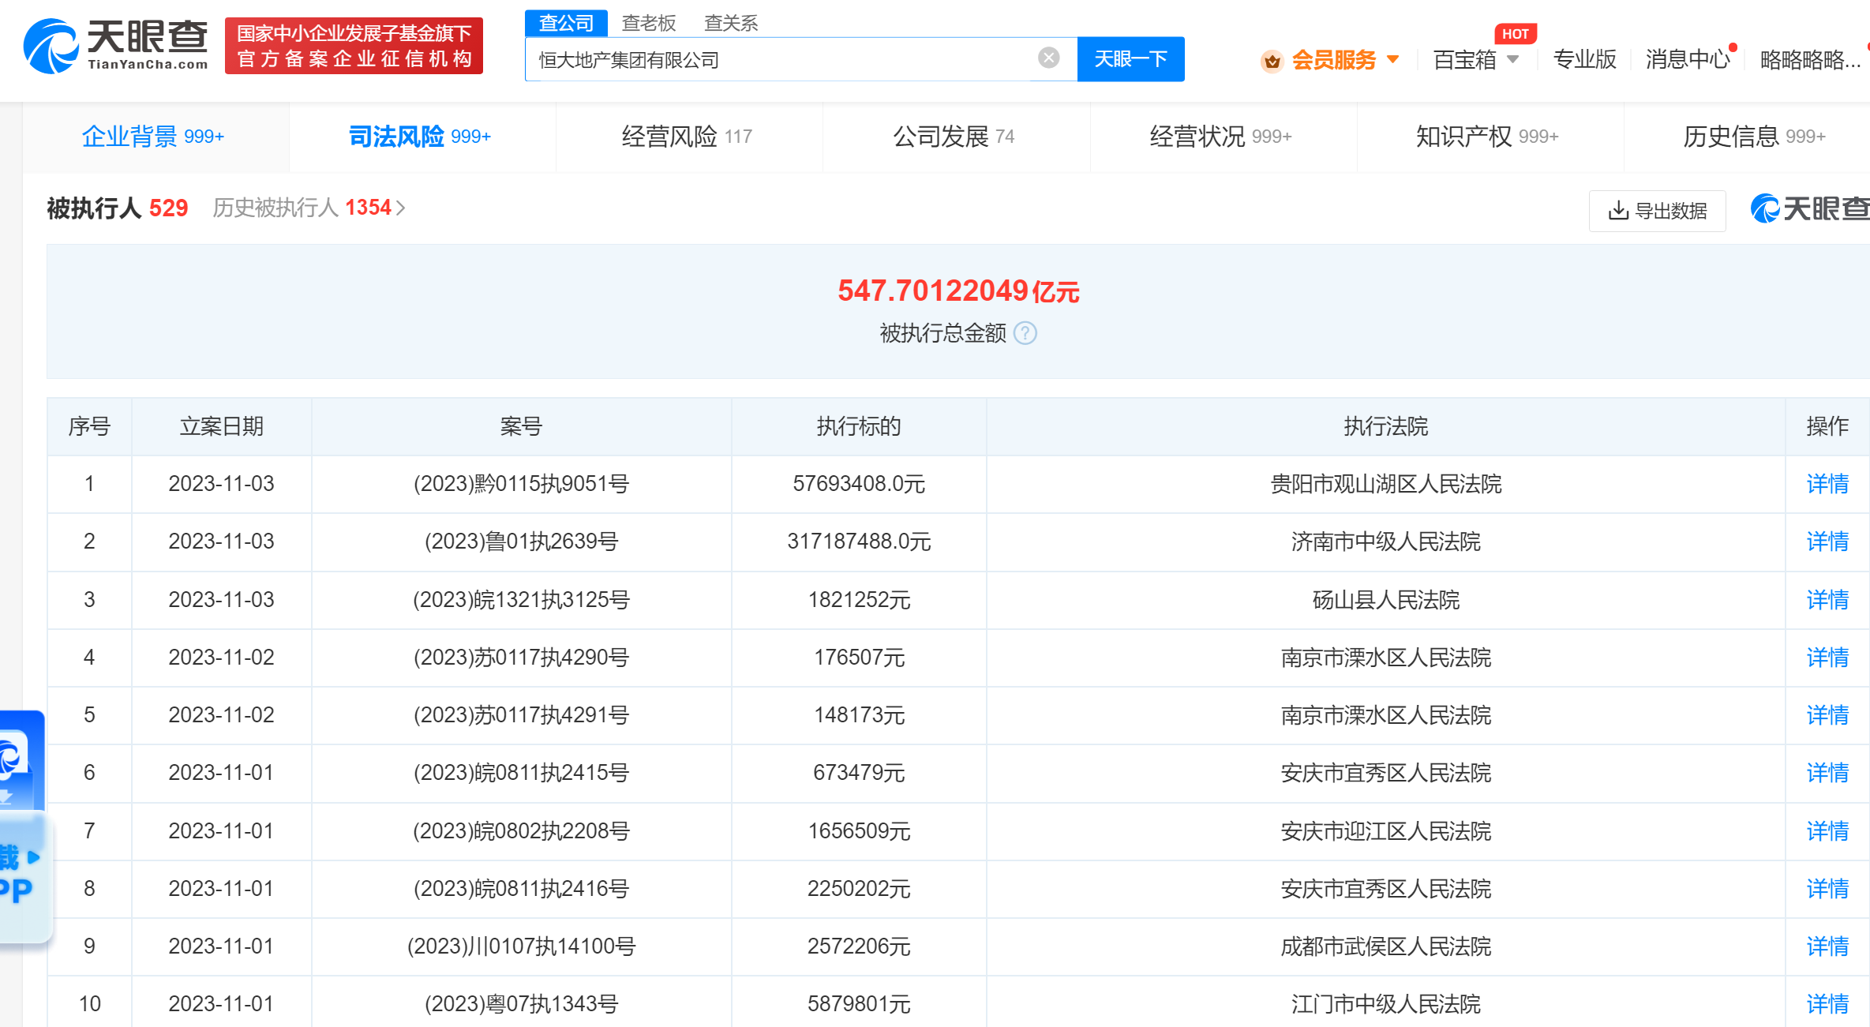Click the 导出数据 button

coord(1657,211)
